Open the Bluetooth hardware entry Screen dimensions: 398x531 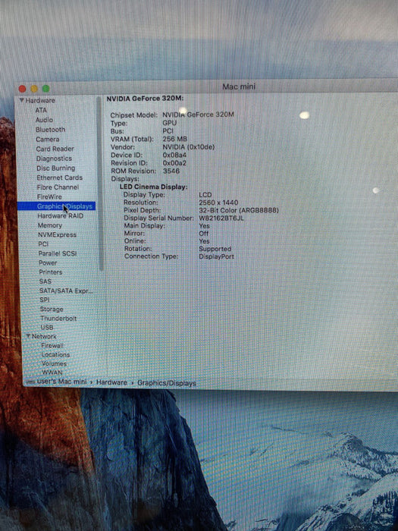51,130
